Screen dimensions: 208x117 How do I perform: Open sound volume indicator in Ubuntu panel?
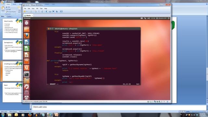coord(149,18)
